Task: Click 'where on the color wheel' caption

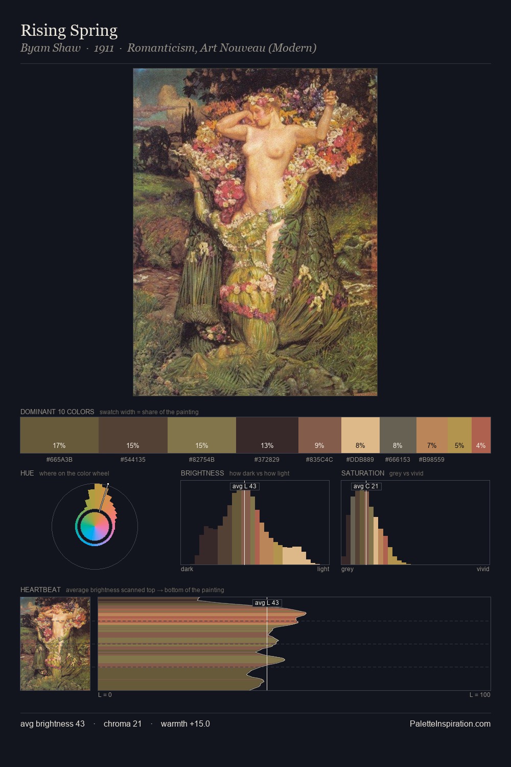Action: click(74, 473)
